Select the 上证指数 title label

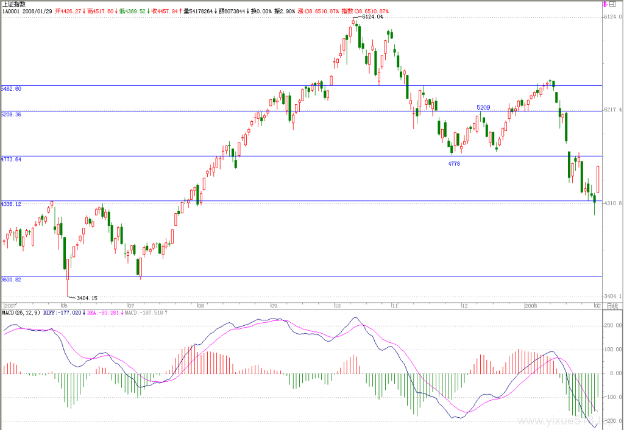pyautogui.click(x=14, y=4)
